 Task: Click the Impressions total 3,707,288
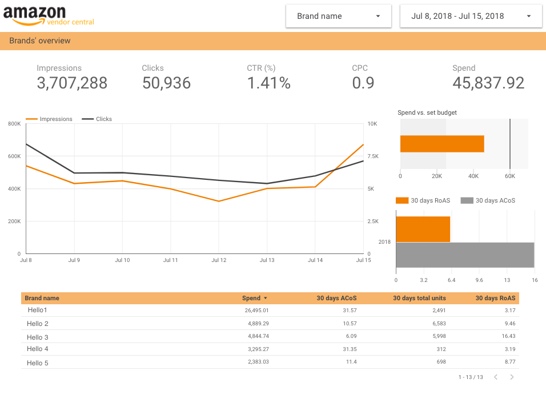[72, 83]
